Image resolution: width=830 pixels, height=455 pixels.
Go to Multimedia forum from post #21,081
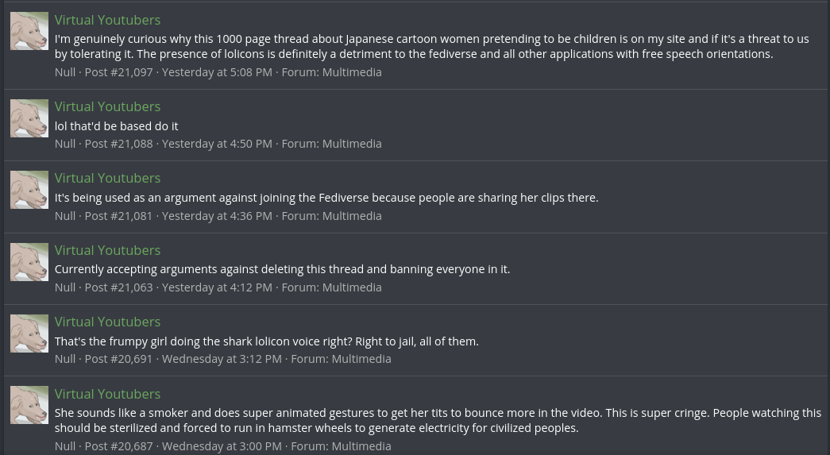[352, 216]
